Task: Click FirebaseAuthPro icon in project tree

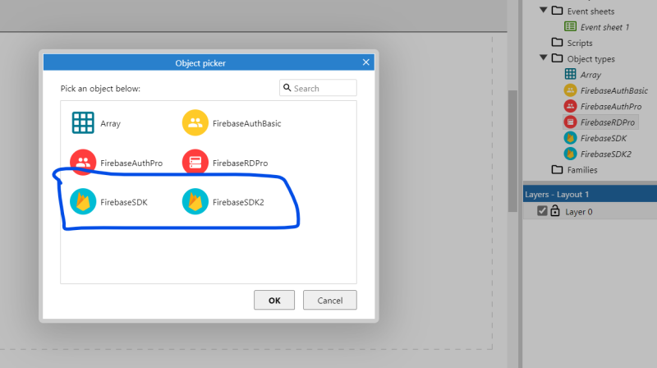Action: coord(570,106)
